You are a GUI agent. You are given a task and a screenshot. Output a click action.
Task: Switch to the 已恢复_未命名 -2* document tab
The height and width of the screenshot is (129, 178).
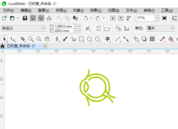click(x=21, y=46)
